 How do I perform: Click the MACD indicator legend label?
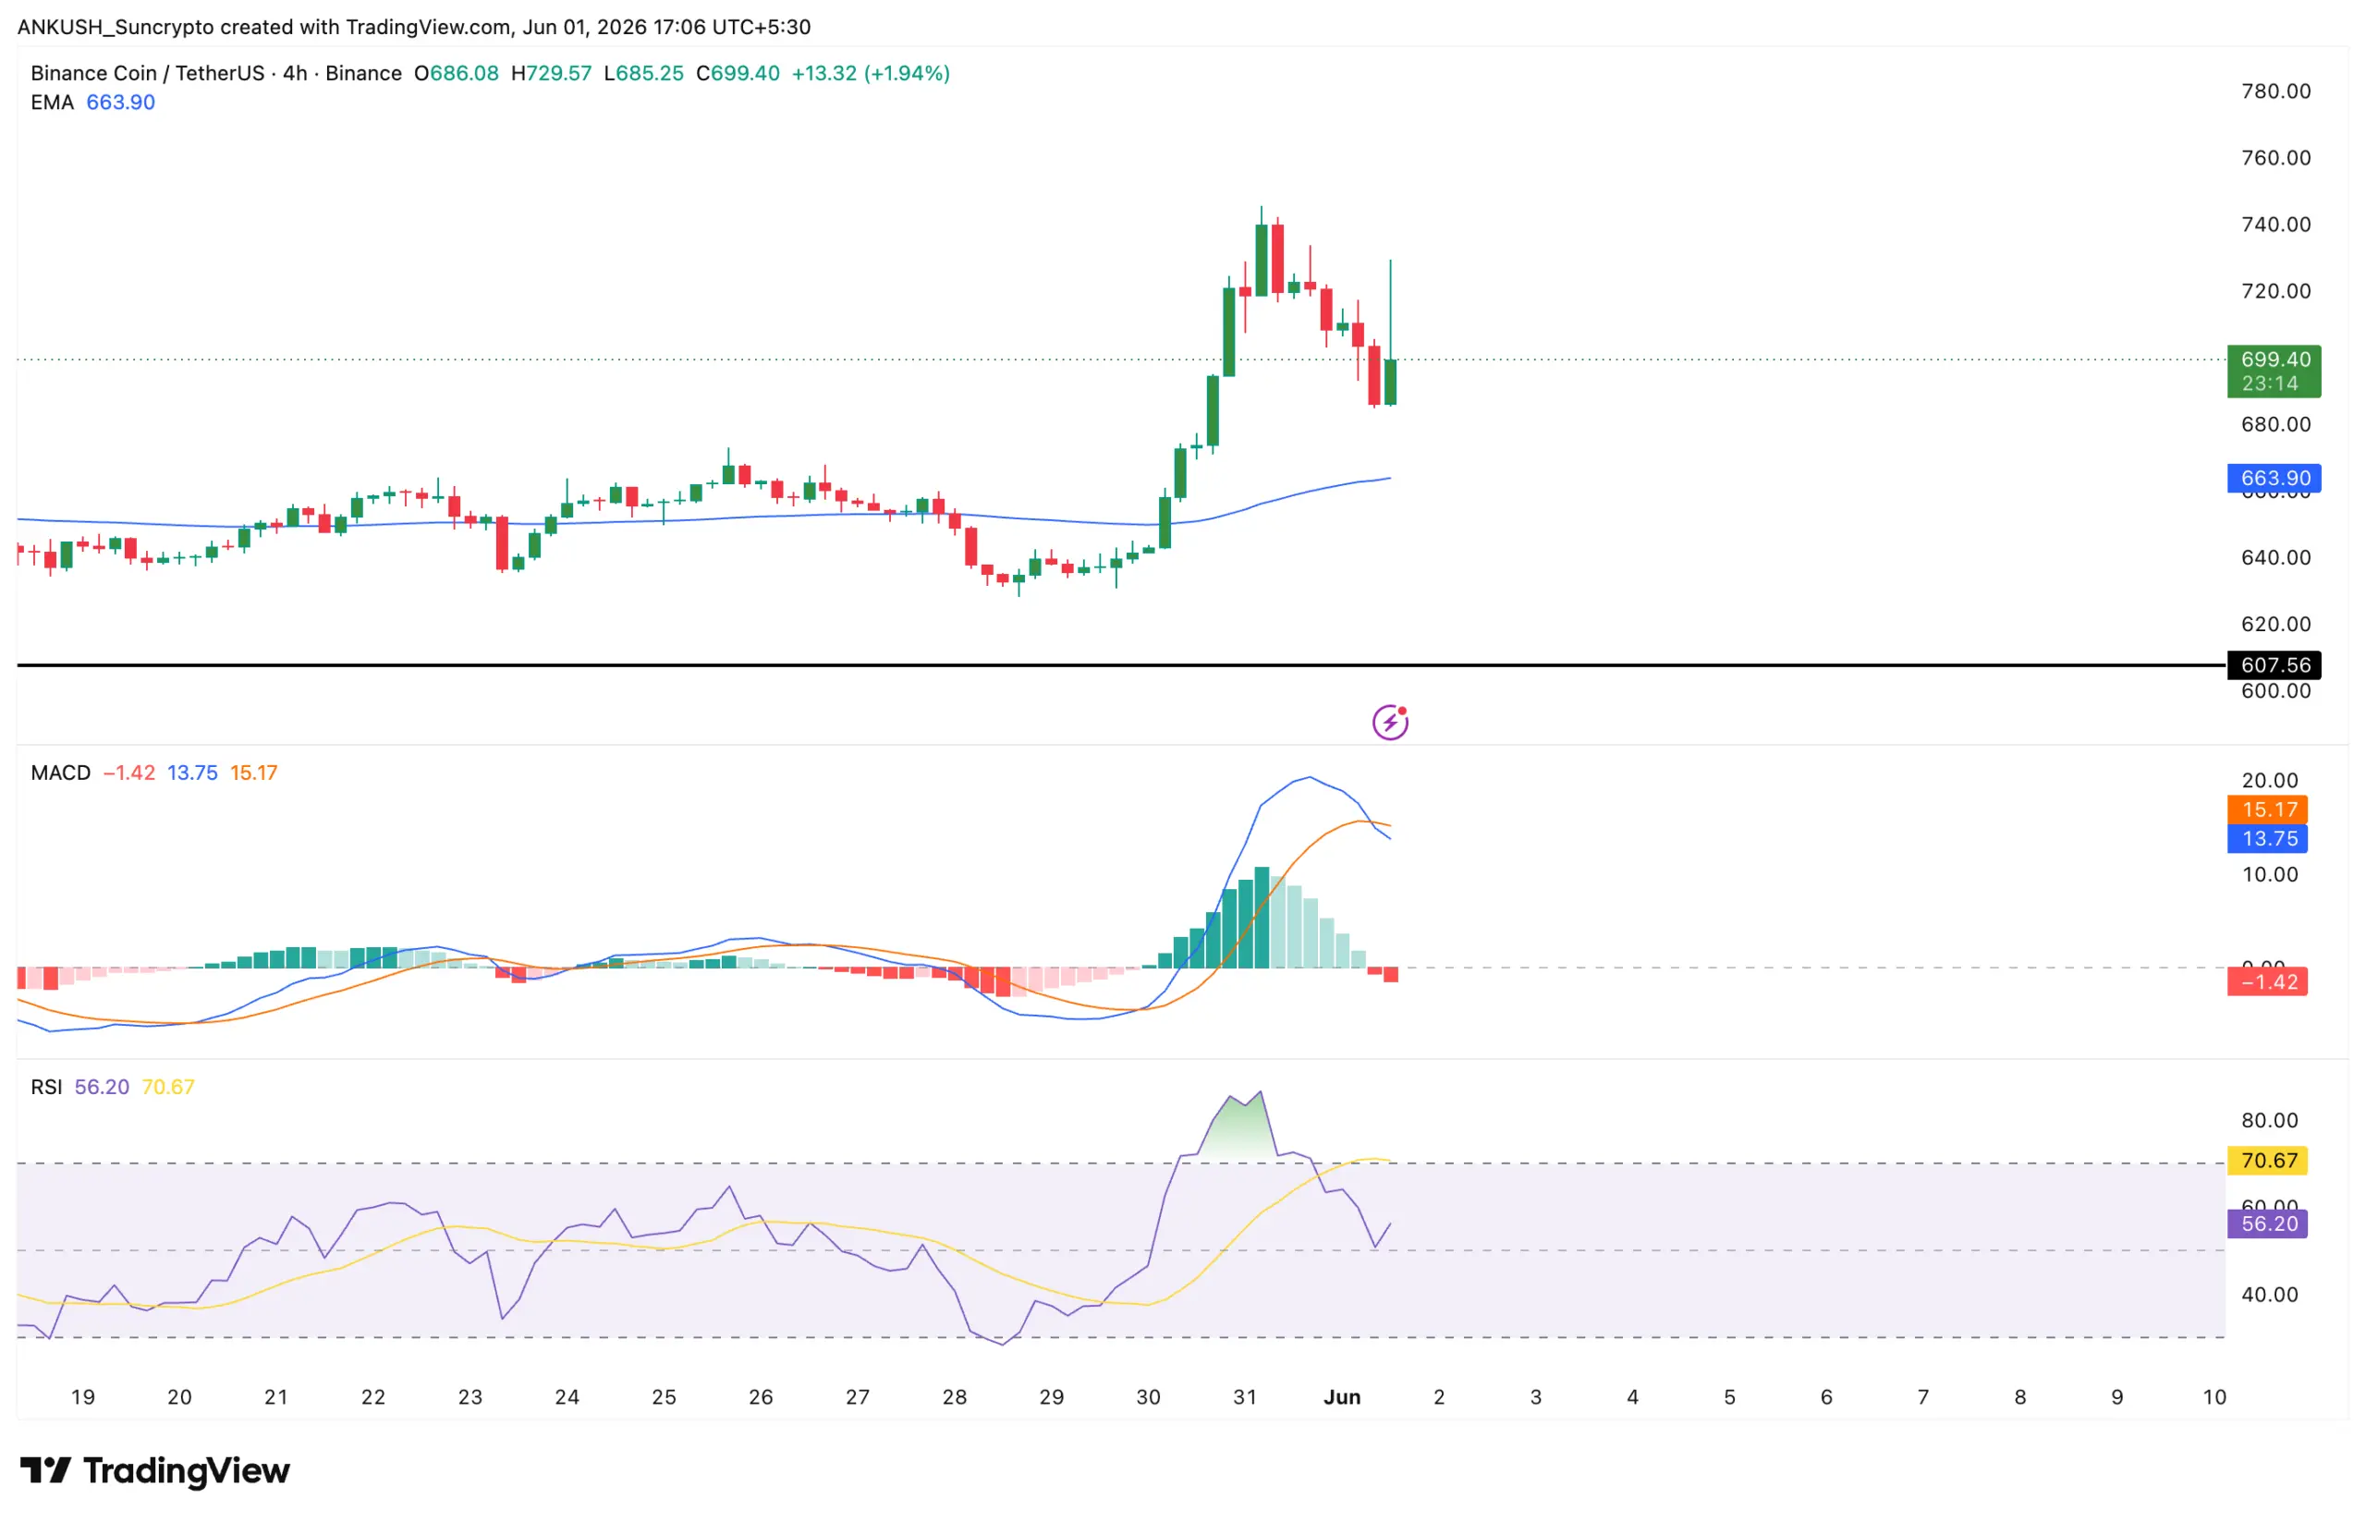pos(60,773)
